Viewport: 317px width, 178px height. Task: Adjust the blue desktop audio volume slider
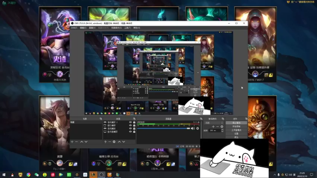tap(164, 128)
